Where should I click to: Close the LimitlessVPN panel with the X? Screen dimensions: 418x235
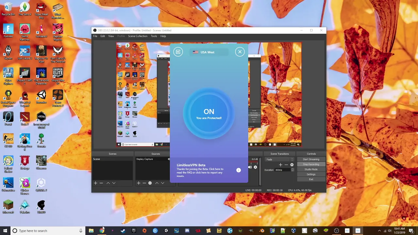click(x=240, y=52)
